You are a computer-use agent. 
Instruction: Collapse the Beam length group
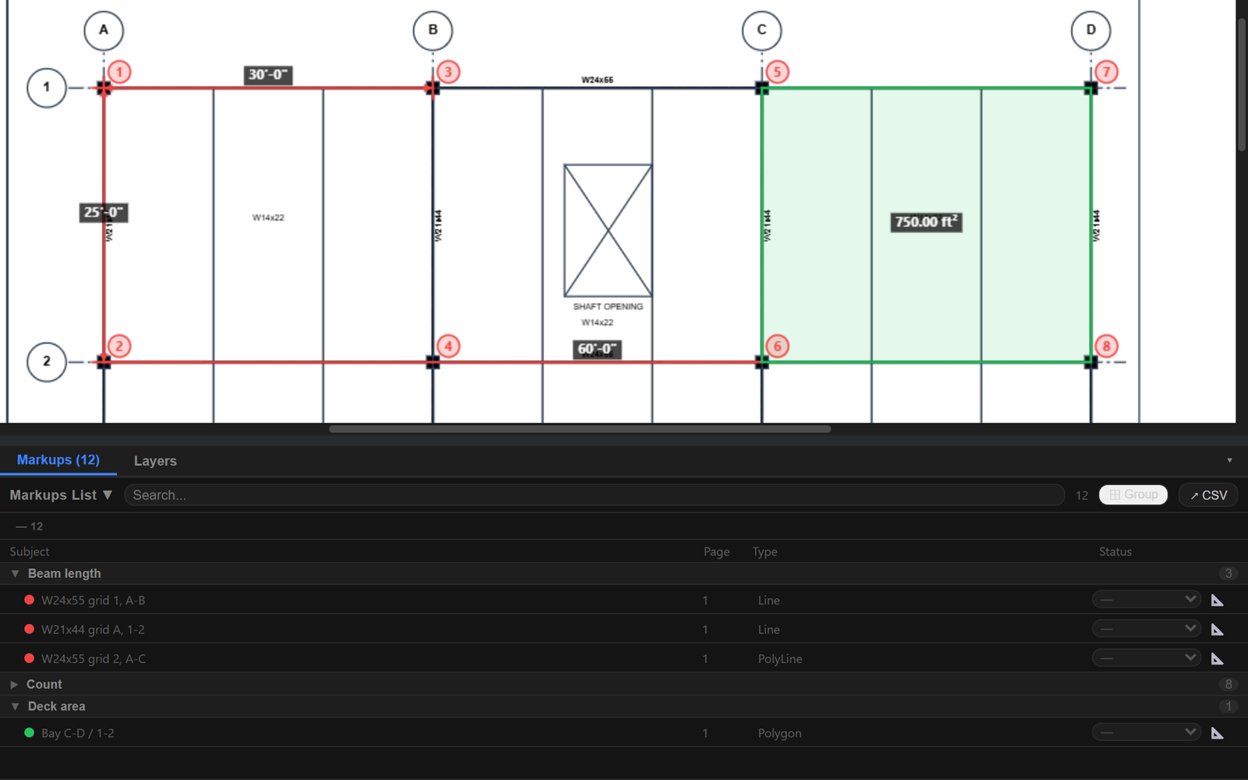point(15,573)
